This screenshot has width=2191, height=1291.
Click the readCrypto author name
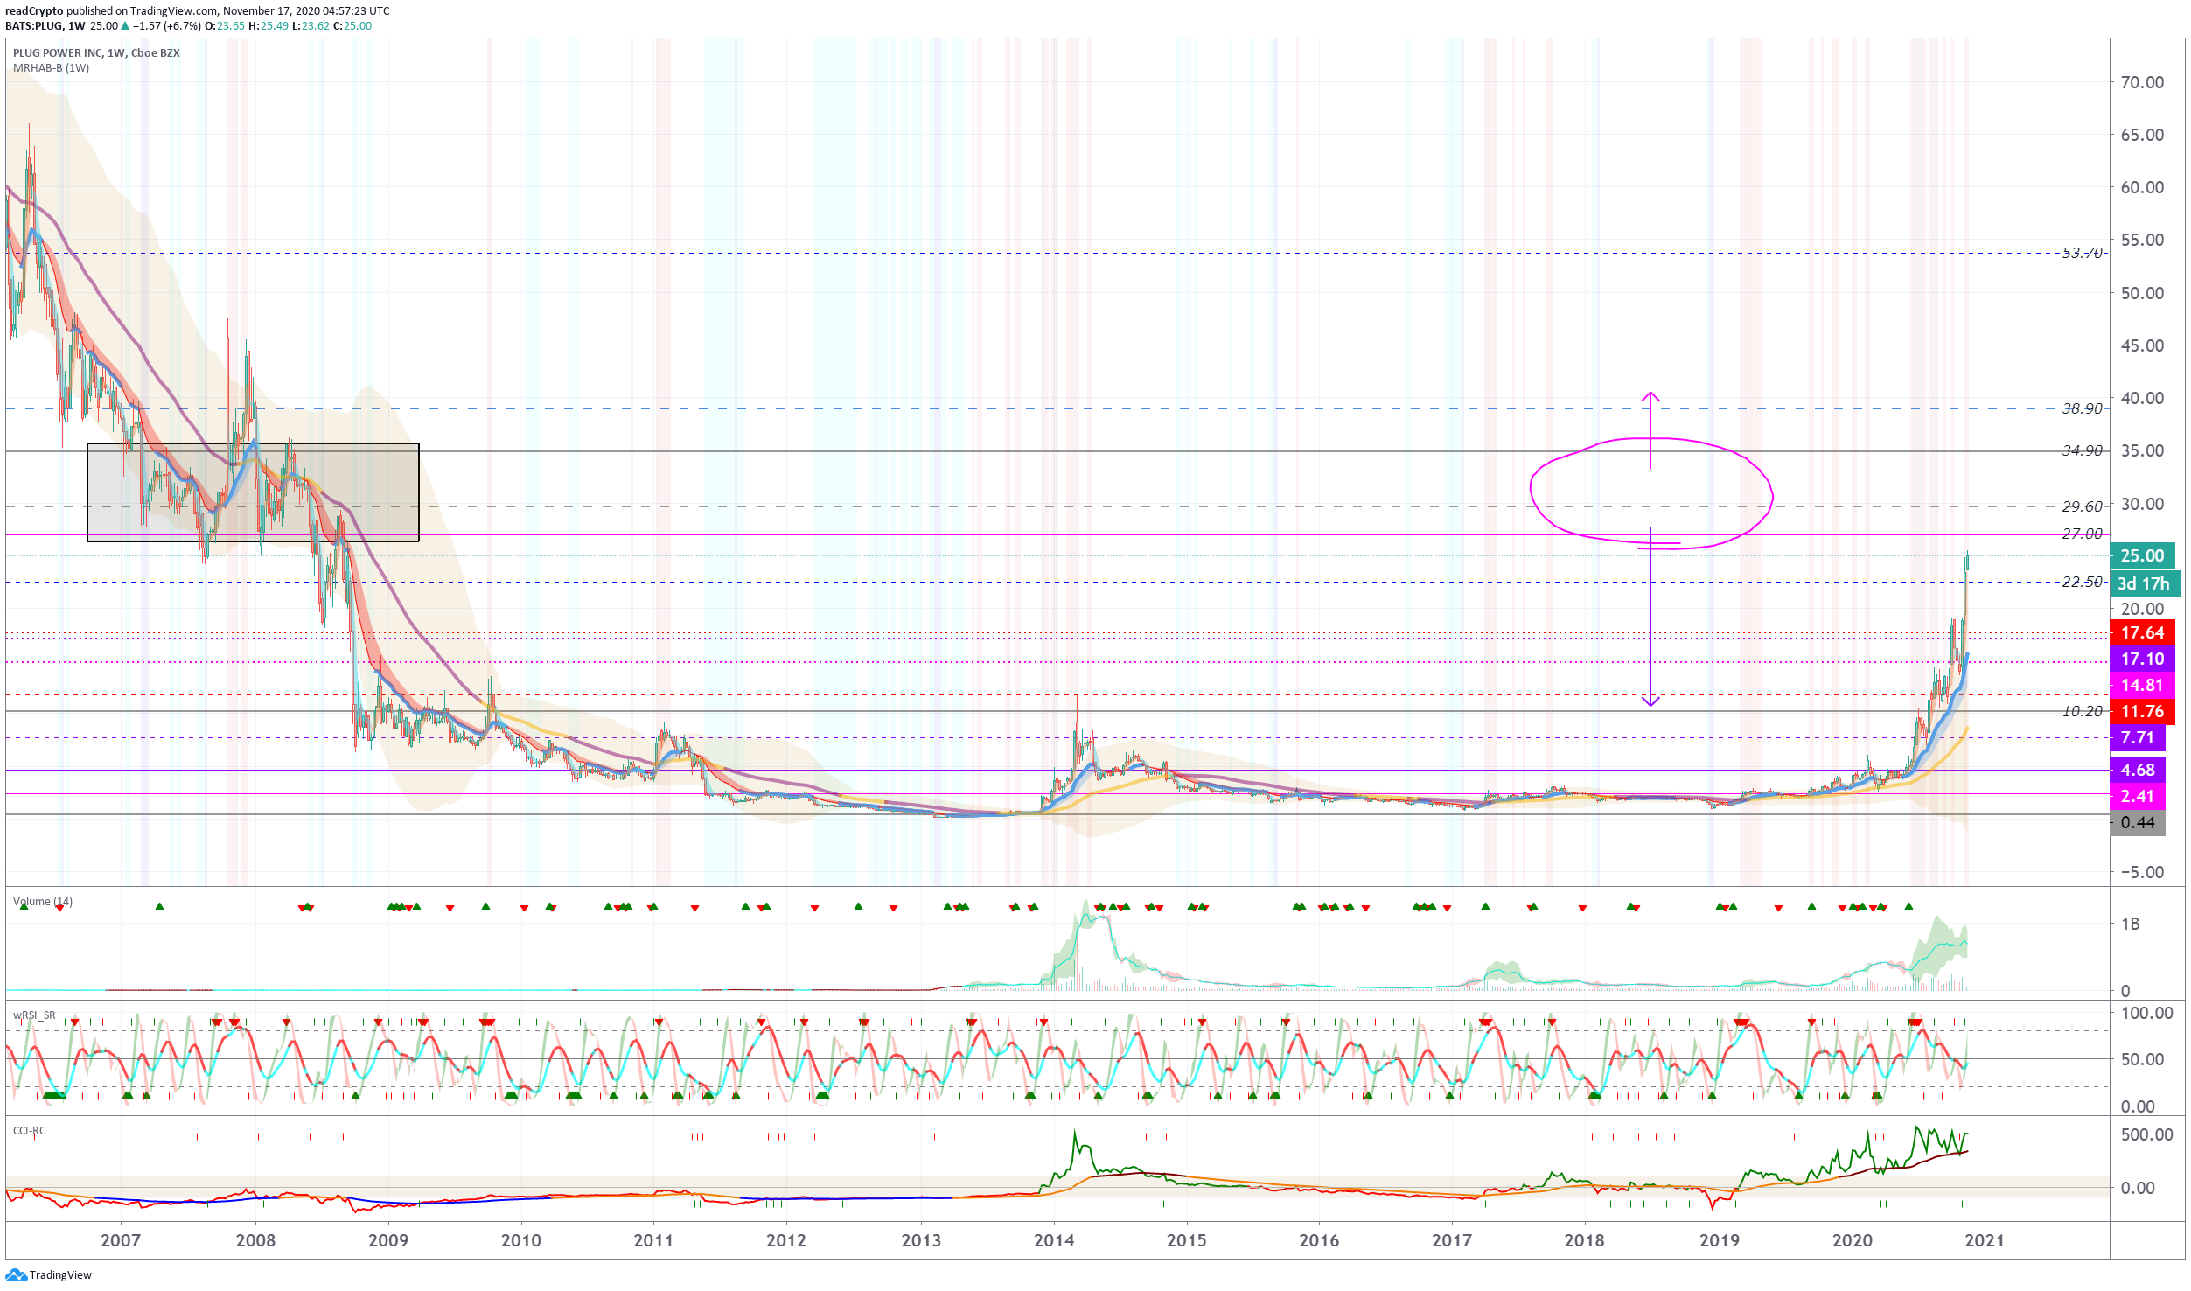[x=34, y=11]
